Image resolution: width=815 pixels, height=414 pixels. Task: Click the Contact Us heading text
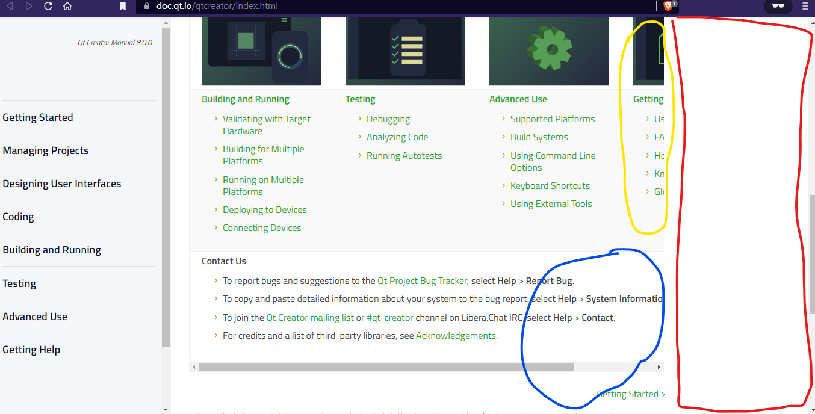(224, 261)
